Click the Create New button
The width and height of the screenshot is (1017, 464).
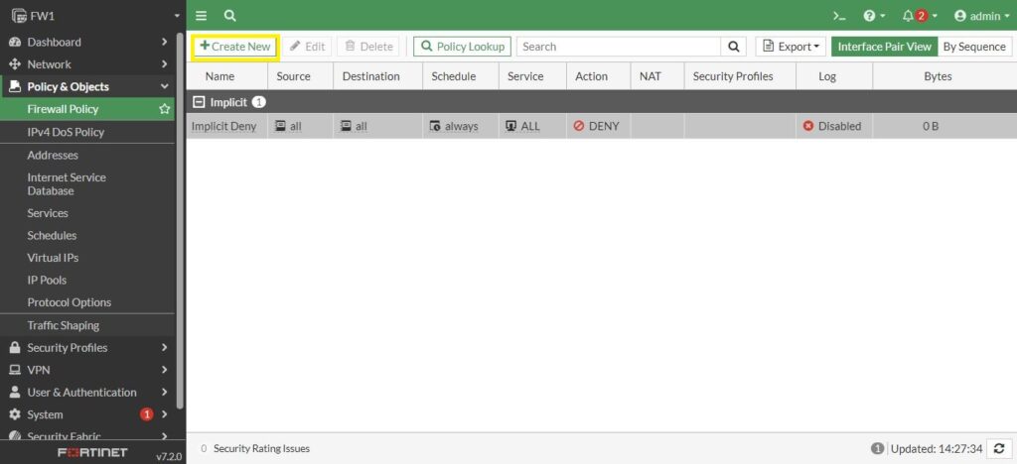coord(235,47)
